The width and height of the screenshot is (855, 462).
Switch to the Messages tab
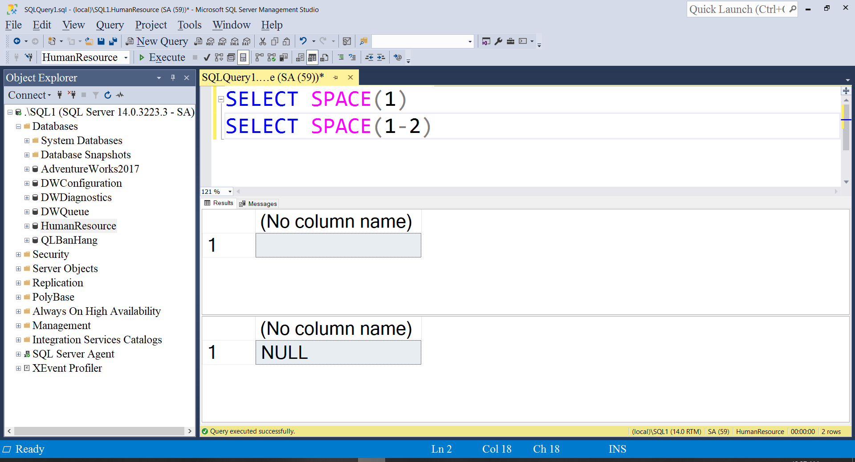[258, 204]
